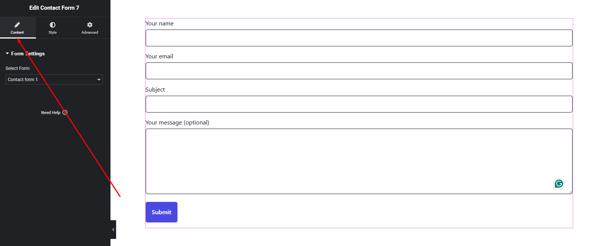This screenshot has width=589, height=246.
Task: Click the Select Form label
Action: coord(18,68)
